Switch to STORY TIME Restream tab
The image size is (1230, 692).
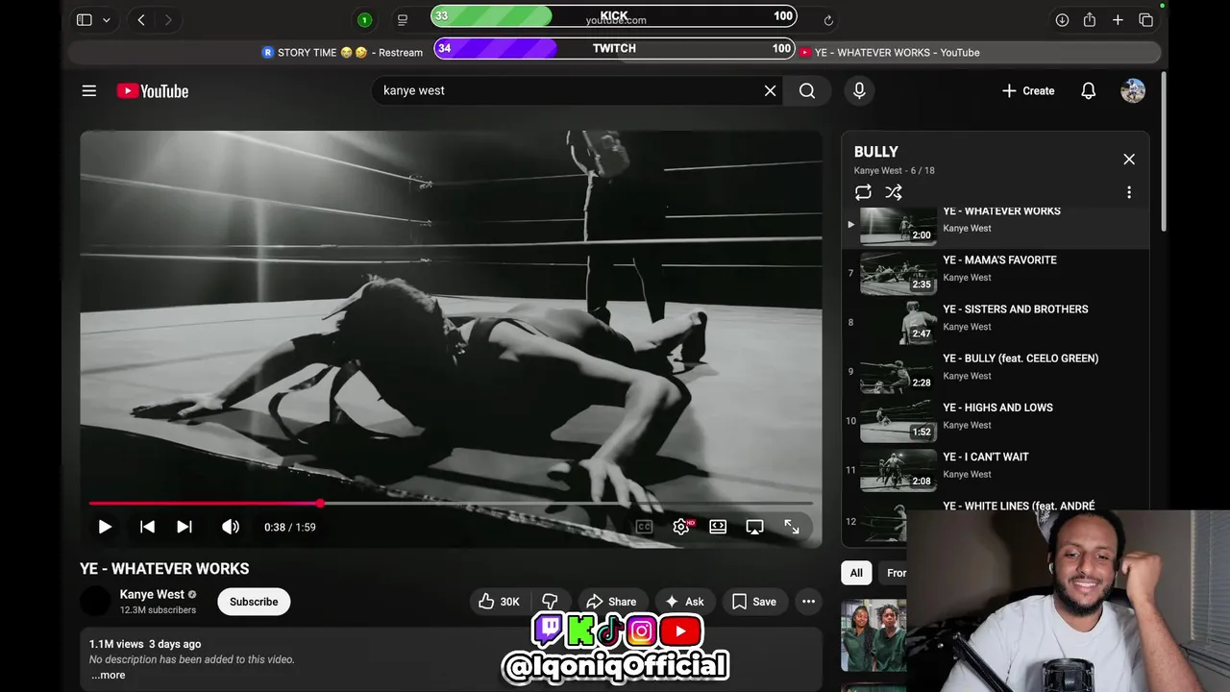343,53
